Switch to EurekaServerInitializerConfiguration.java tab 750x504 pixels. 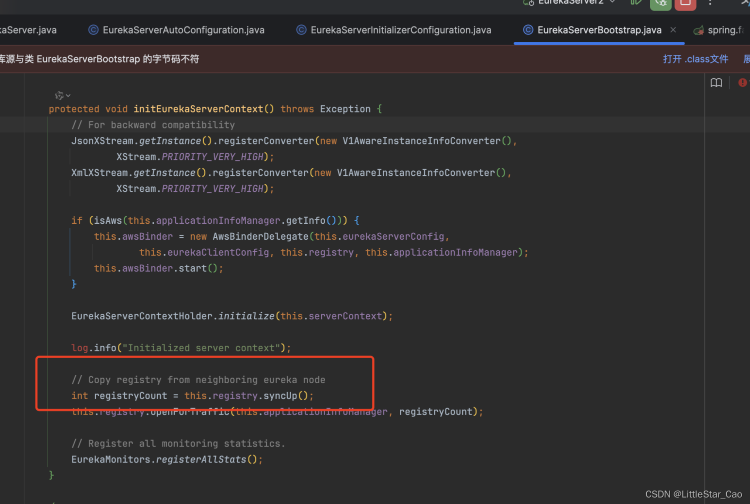pyautogui.click(x=394, y=30)
